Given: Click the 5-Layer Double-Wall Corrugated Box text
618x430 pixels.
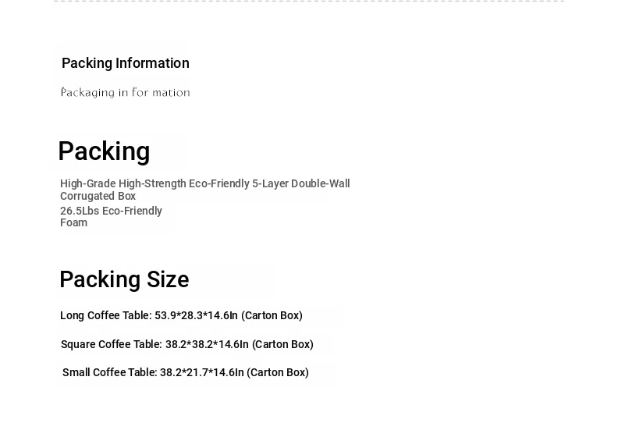Looking at the screenshot, I should (205, 190).
